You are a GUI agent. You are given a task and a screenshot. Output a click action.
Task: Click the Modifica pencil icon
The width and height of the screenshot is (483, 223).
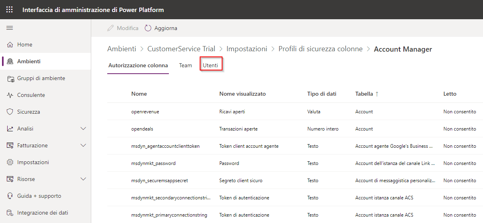coord(110,28)
